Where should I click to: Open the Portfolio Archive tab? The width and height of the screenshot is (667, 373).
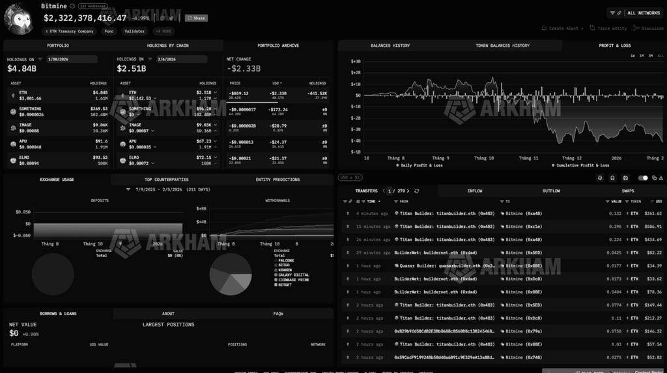(278, 46)
